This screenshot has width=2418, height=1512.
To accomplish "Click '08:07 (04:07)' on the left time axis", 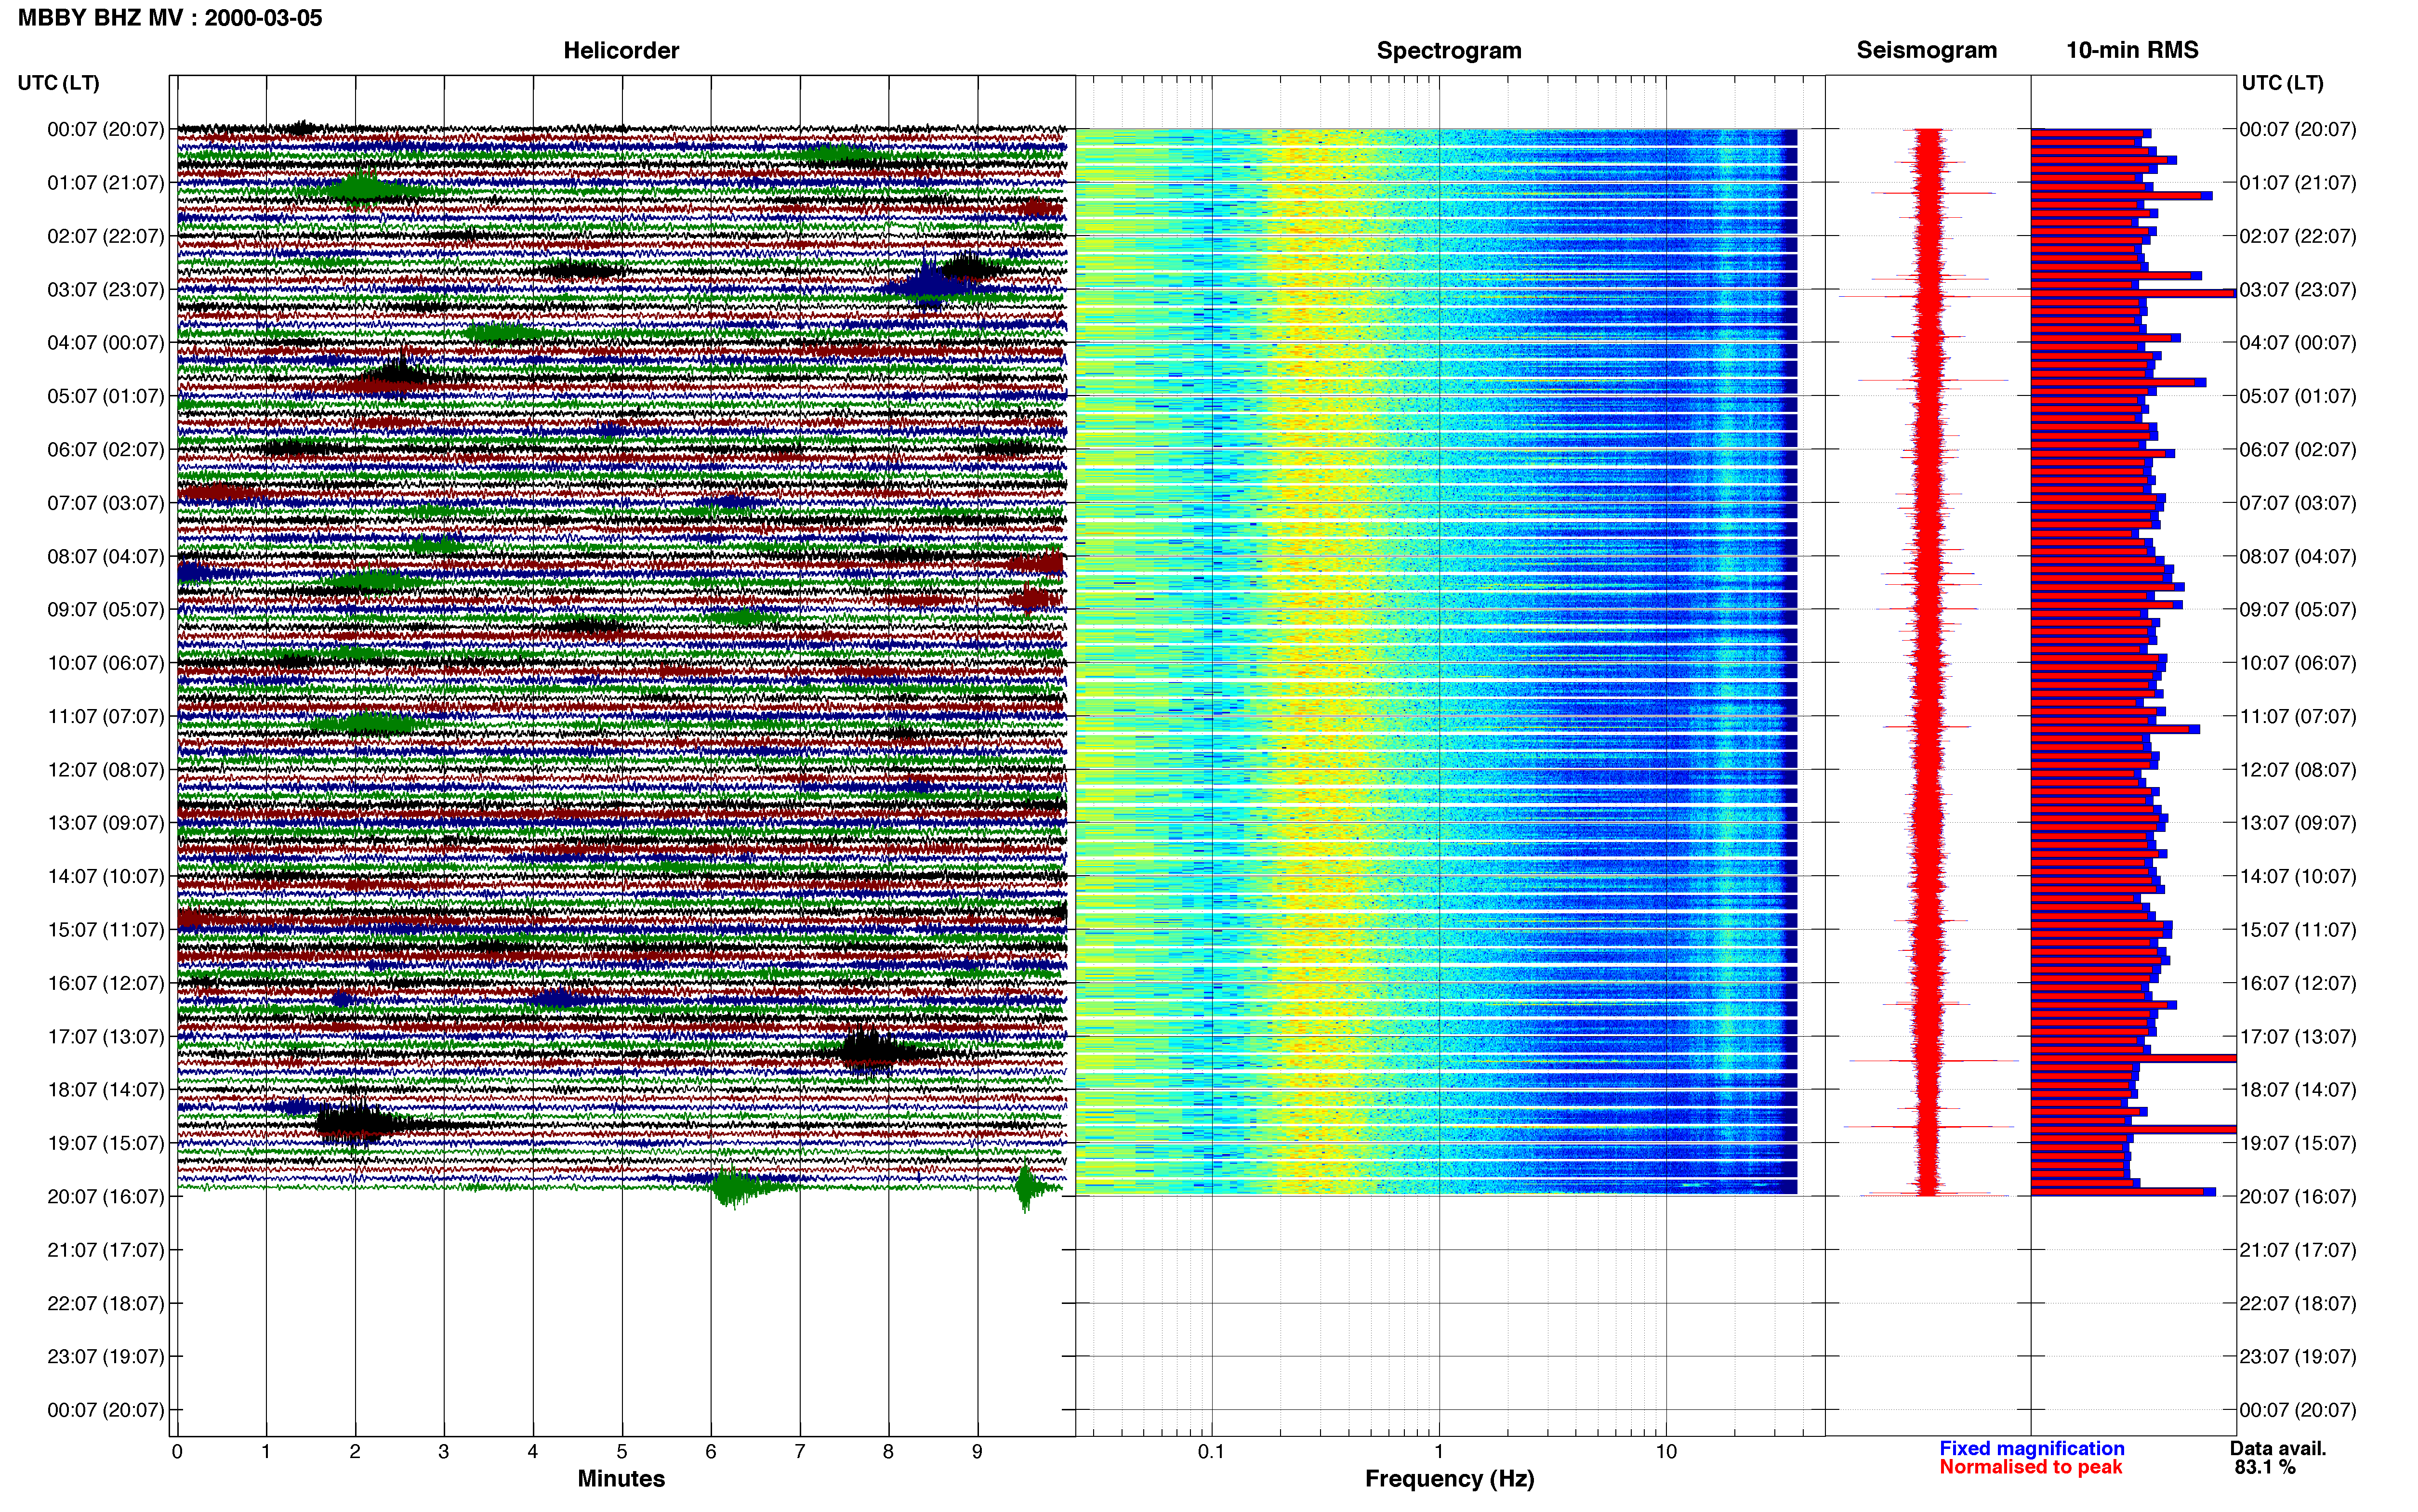I will pyautogui.click(x=105, y=556).
